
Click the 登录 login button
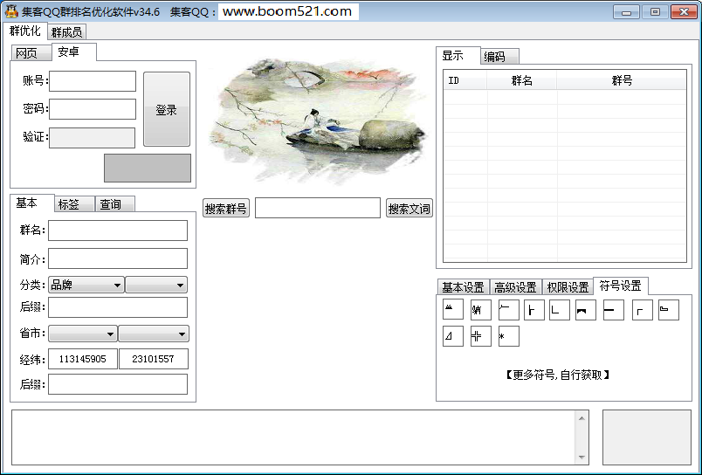[167, 109]
